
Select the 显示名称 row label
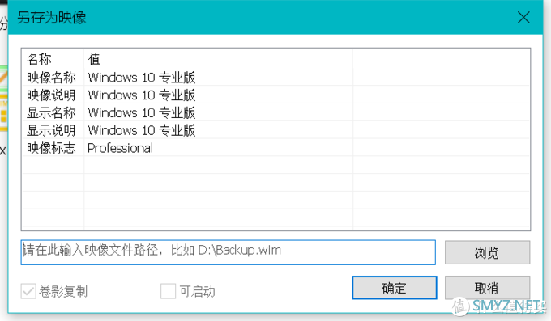[51, 112]
